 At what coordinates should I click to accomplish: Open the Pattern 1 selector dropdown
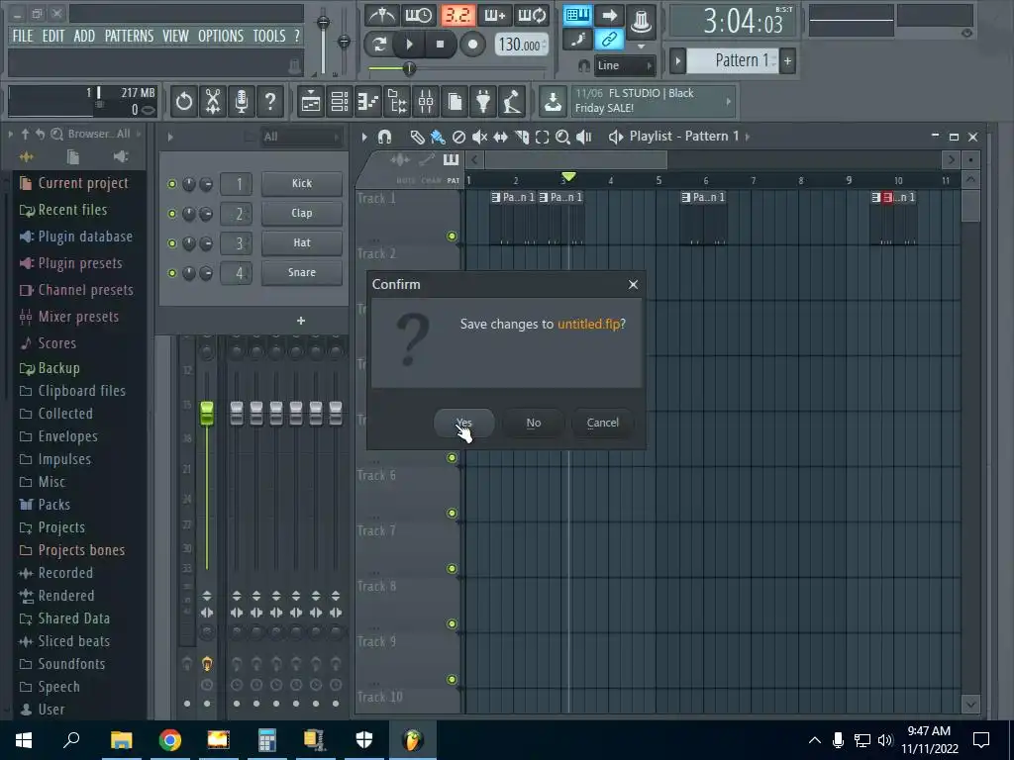732,60
